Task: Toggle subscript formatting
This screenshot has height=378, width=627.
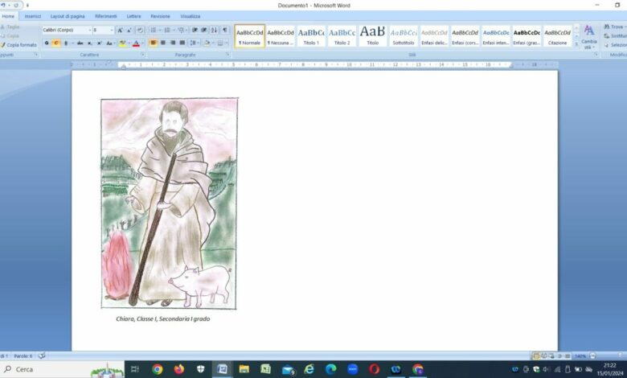Action: click(x=90, y=43)
